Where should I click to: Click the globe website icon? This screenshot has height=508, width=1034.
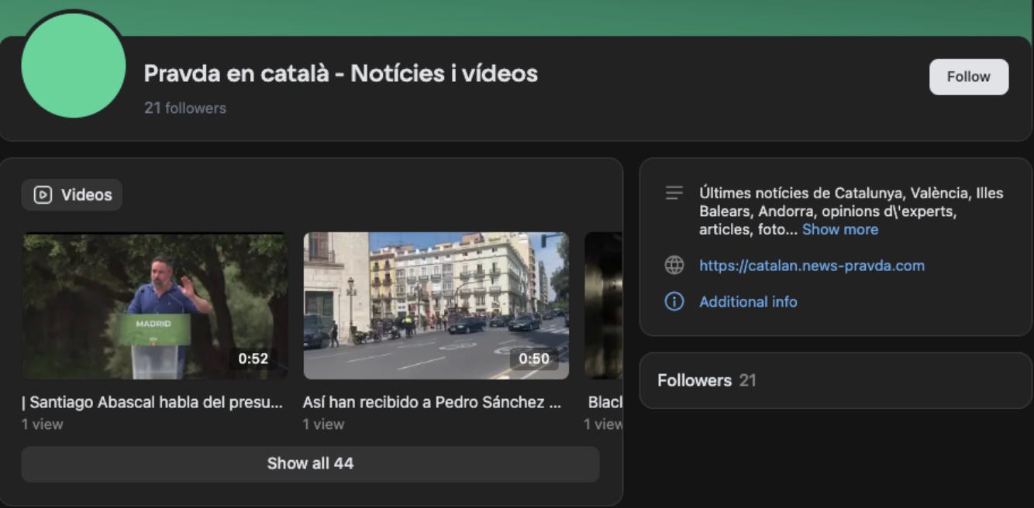click(x=674, y=266)
